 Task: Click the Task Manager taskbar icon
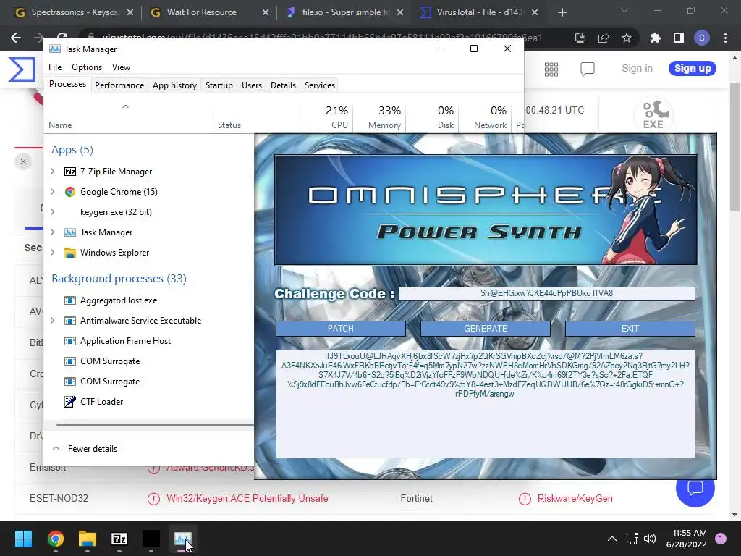pyautogui.click(x=183, y=539)
